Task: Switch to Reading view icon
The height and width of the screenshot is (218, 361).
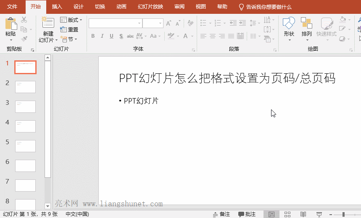Action: pos(303,214)
